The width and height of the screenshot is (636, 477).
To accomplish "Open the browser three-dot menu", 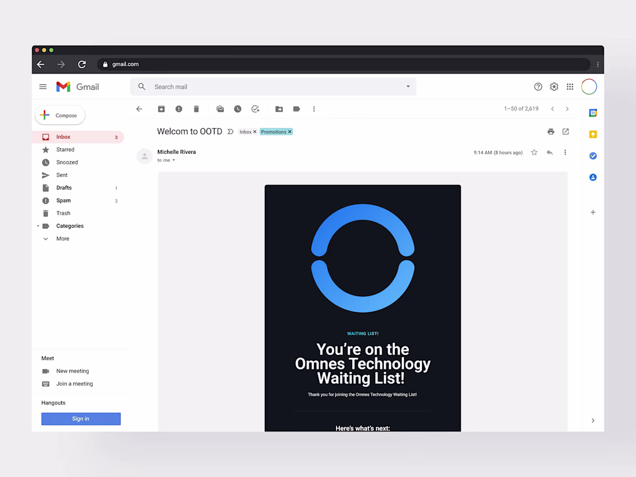I will (x=597, y=64).
